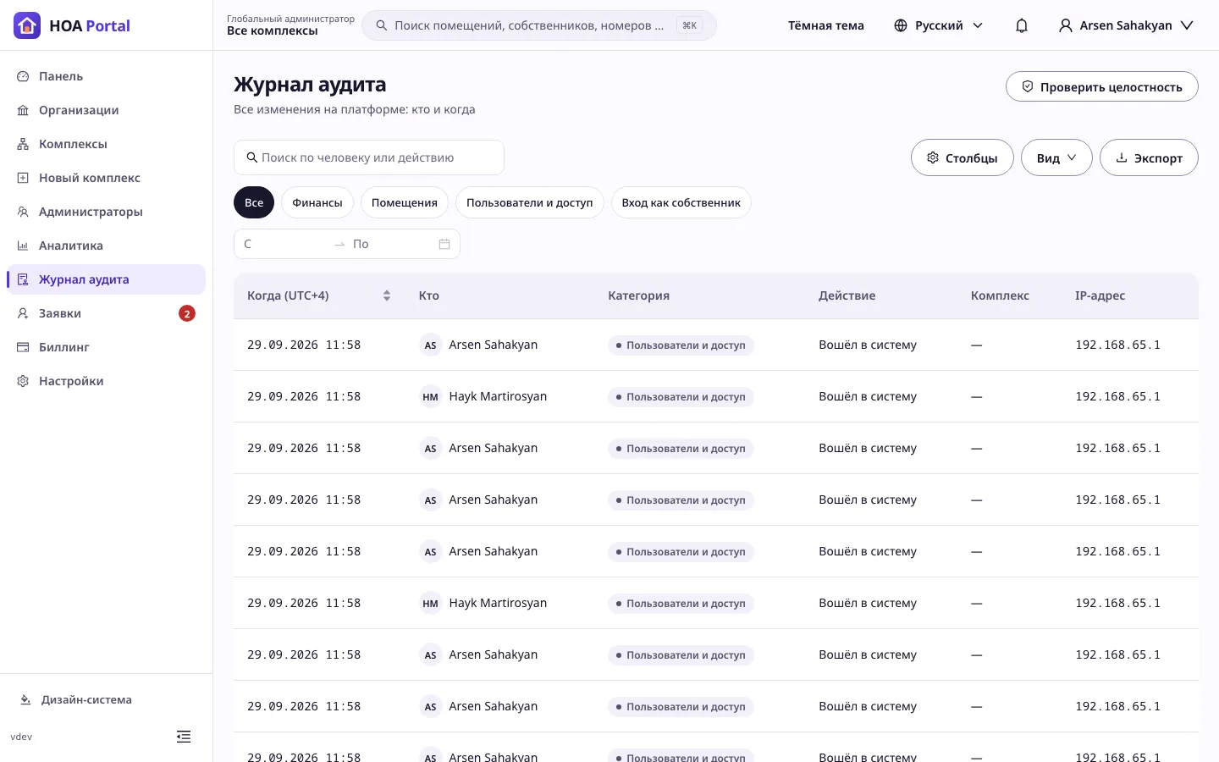The height and width of the screenshot is (762, 1219).
Task: Select the Пользователи и доступ filter tab
Action: pos(530,202)
